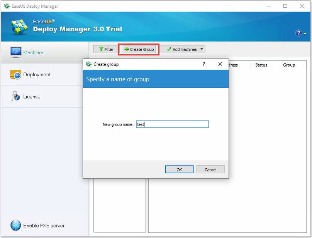
Task: Confirm group creation with OK
Action: pyautogui.click(x=179, y=169)
